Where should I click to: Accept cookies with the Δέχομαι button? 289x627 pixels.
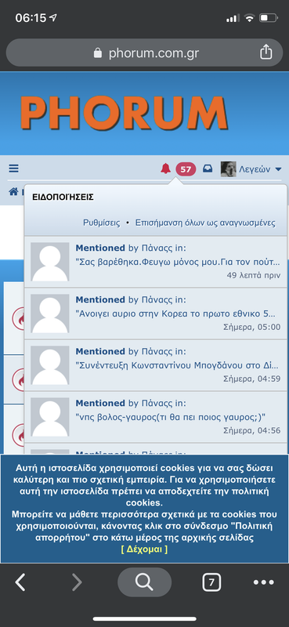coord(144,549)
